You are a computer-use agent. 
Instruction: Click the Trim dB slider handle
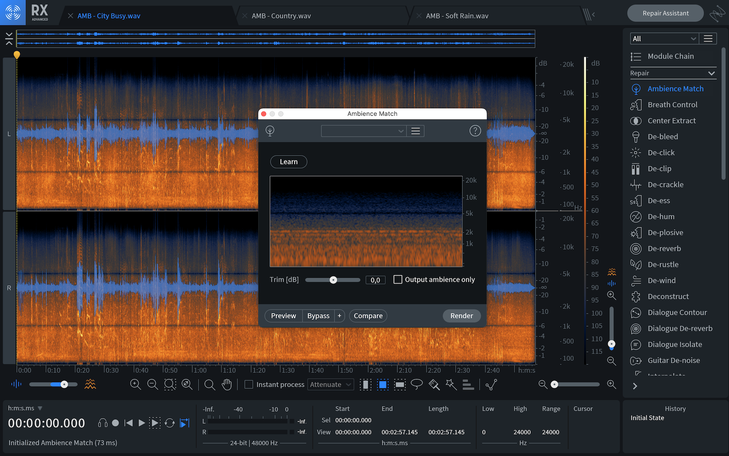tap(333, 280)
